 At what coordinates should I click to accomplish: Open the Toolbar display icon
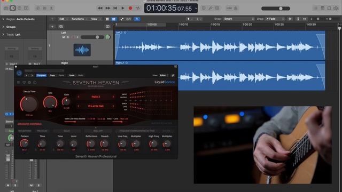click(x=26, y=9)
